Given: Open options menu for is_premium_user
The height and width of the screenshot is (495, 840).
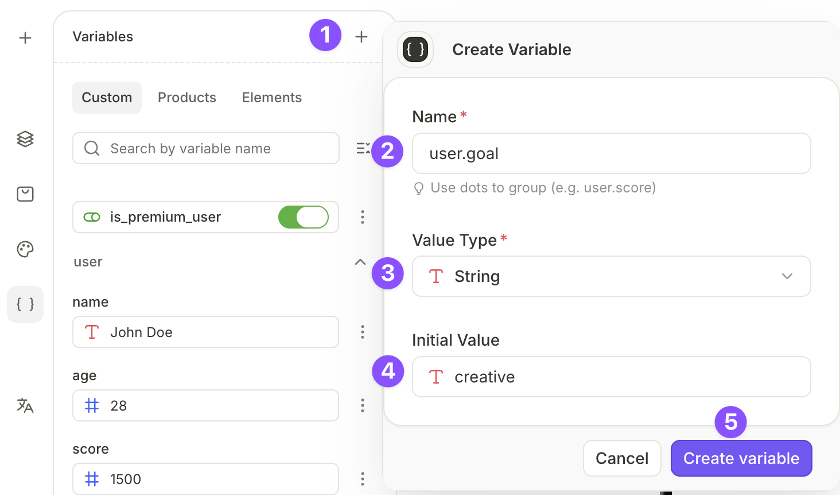Looking at the screenshot, I should (362, 217).
